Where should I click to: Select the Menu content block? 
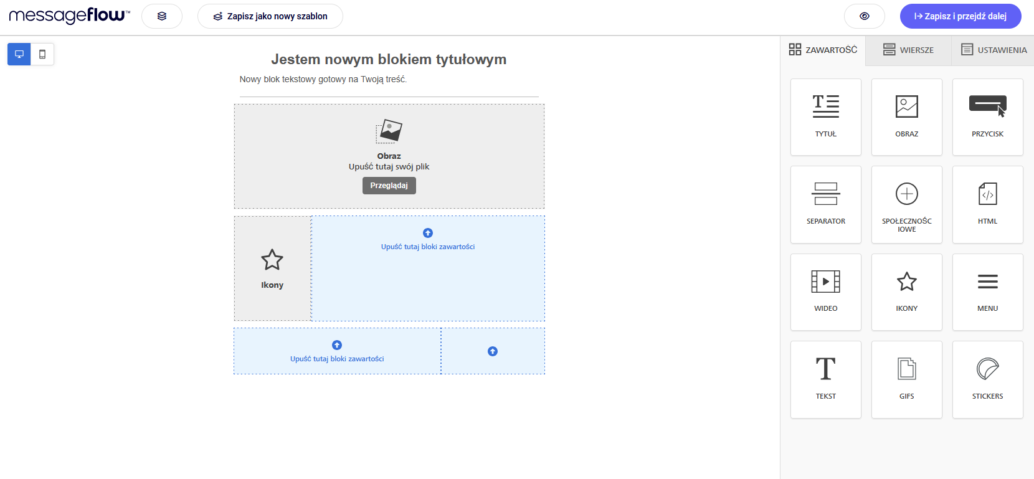pyautogui.click(x=987, y=292)
